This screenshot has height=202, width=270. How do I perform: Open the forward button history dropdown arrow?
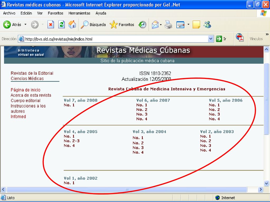(x=42, y=24)
